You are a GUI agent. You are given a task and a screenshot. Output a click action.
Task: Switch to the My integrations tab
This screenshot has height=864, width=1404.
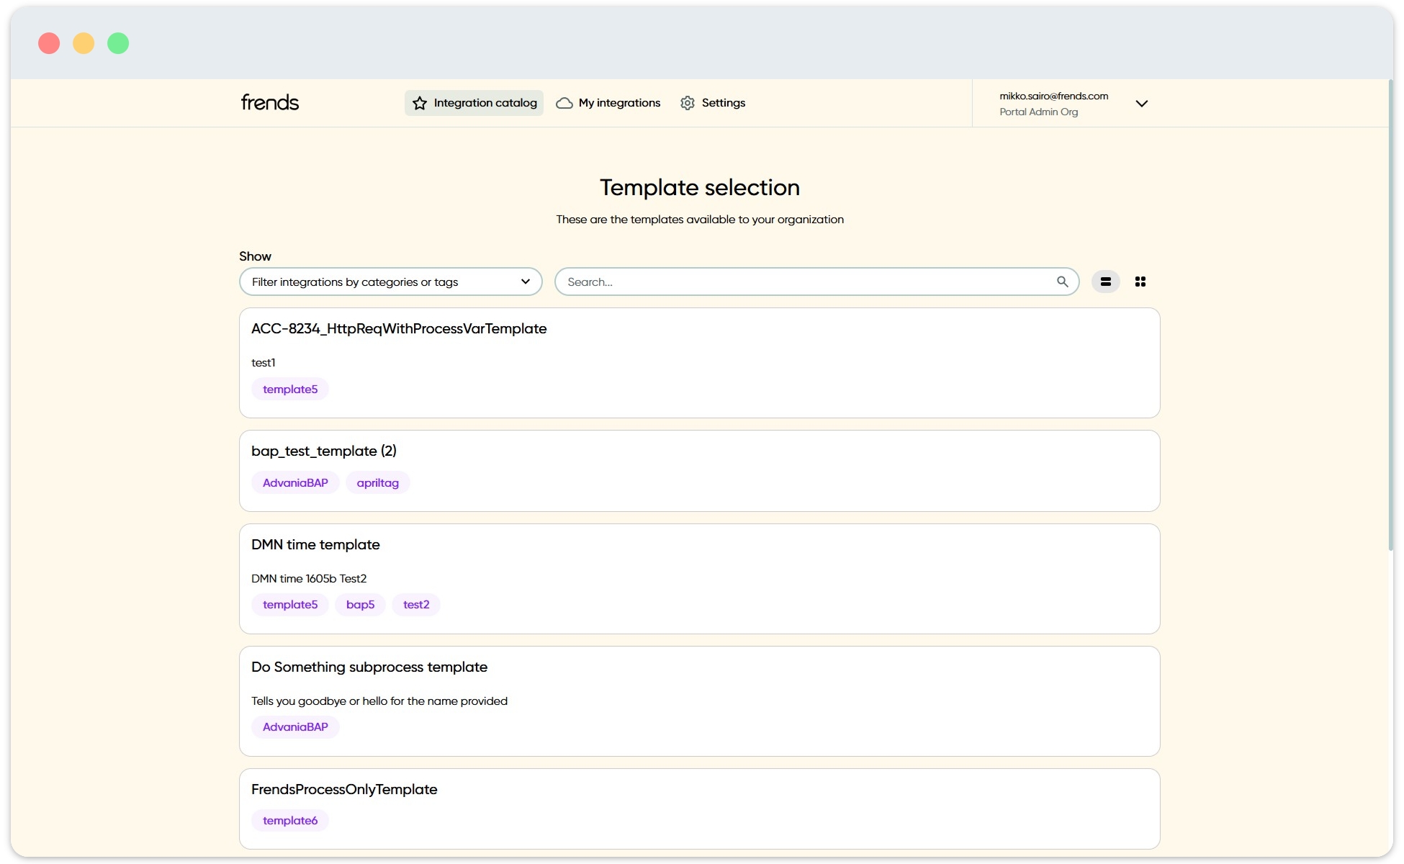pyautogui.click(x=618, y=103)
